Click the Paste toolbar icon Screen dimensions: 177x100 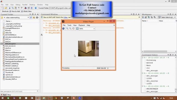point(16,8)
